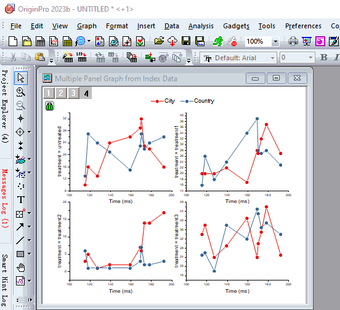
Task: Open the File menu
Action: [16, 26]
